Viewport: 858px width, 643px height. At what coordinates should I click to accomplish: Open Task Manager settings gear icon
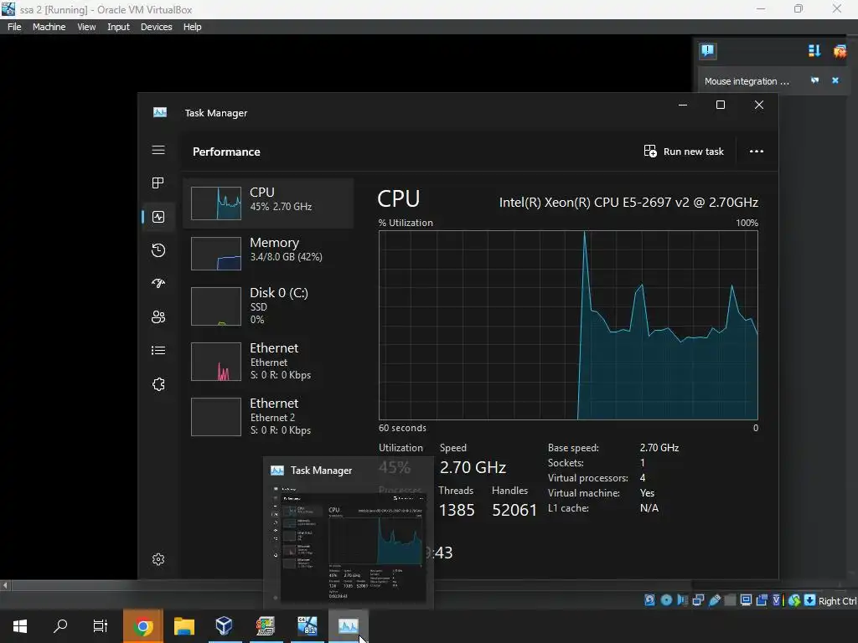(158, 559)
